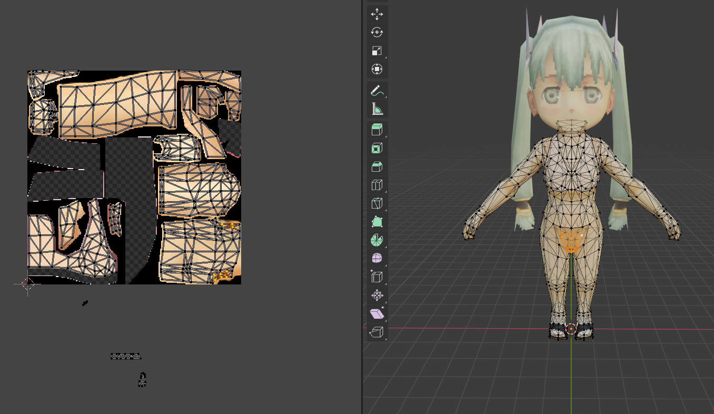This screenshot has width=714, height=414.
Task: Click the 3D cursor at the character's feet
Action: click(571, 329)
